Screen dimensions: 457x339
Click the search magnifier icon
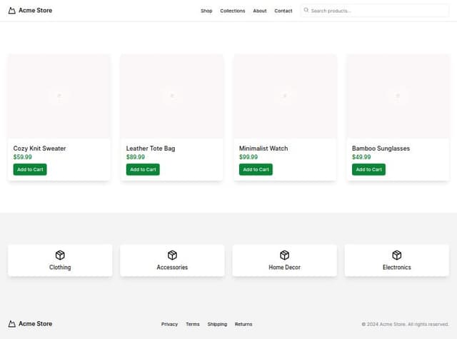(x=306, y=10)
